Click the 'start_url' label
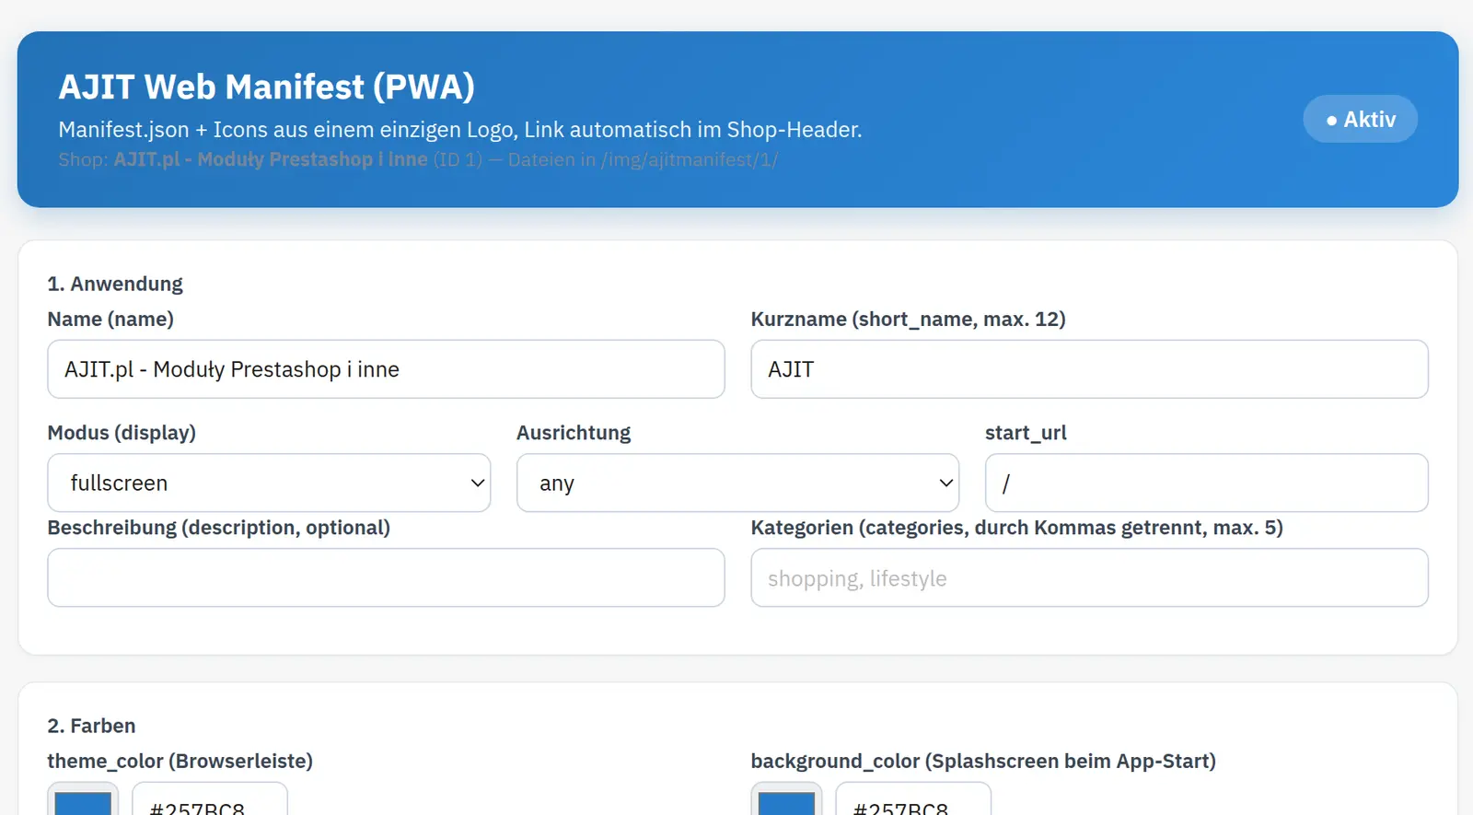 1026,433
